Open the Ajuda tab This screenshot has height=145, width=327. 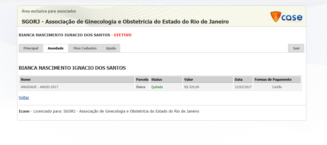pos(111,48)
